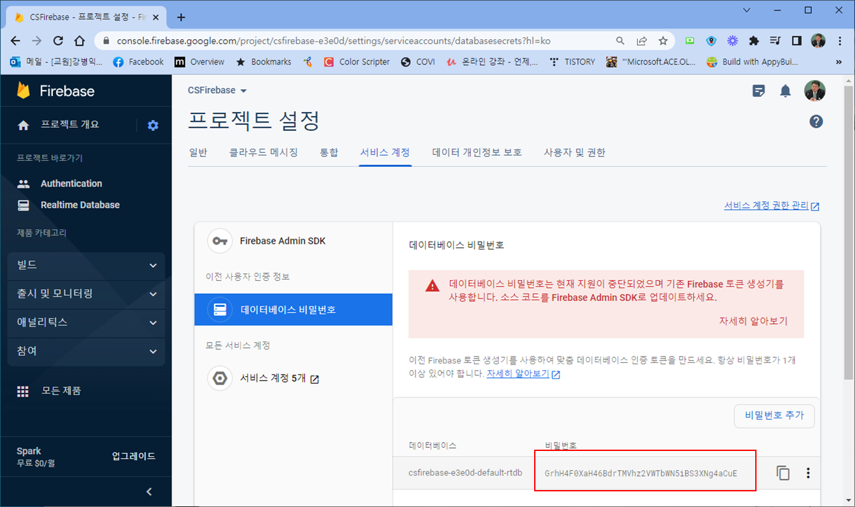Go to 프로젝트 개요 home
The width and height of the screenshot is (855, 507).
coord(59,124)
